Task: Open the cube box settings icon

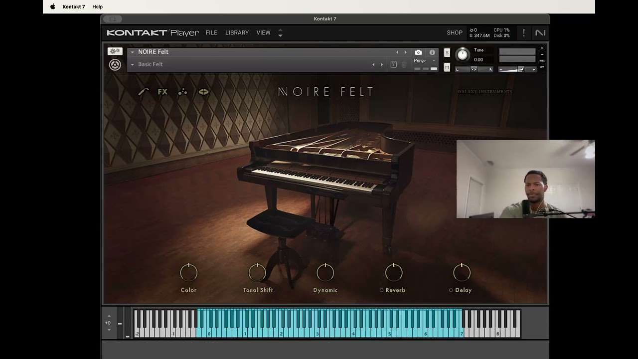Action: click(203, 92)
